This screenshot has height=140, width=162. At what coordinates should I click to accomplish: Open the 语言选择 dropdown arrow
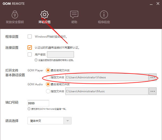(x=67, y=121)
